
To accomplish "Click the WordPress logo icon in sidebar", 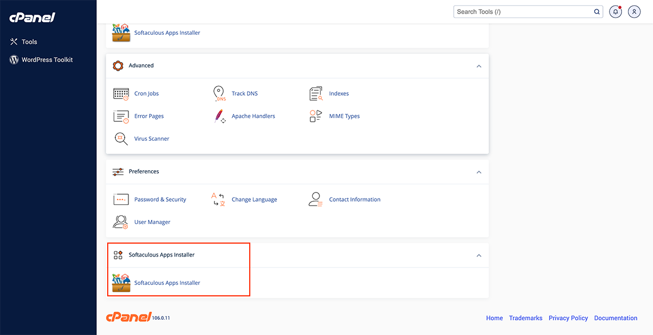I will pos(14,60).
